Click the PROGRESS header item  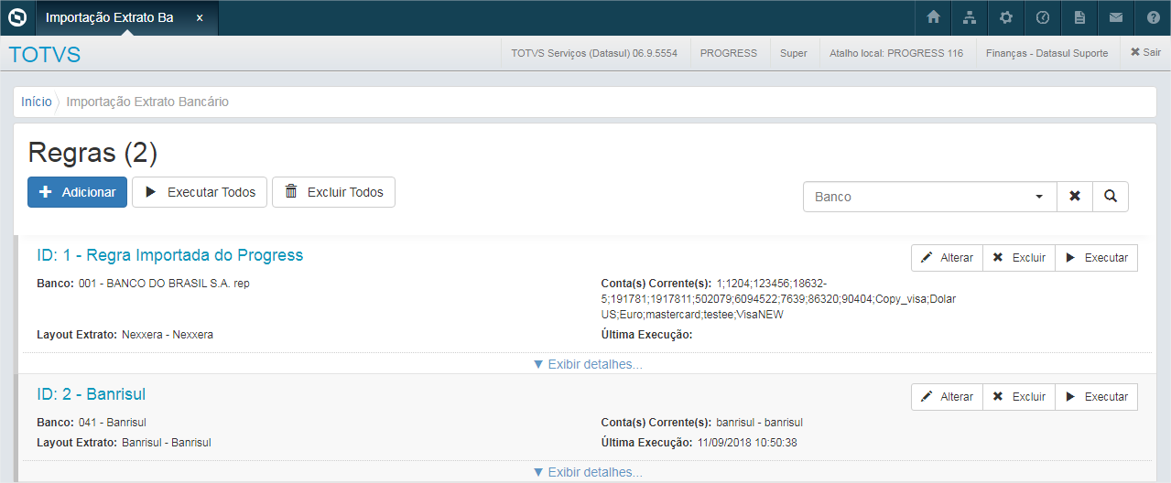click(x=729, y=53)
